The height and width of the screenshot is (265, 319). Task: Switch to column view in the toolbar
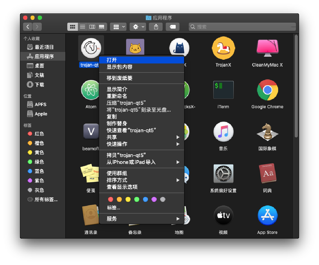pos(92,27)
